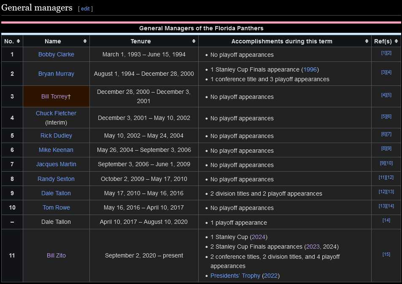Viewport: 402px width, 284px height.
Task: Sort table by Tenure column arrows
Action: click(194, 41)
